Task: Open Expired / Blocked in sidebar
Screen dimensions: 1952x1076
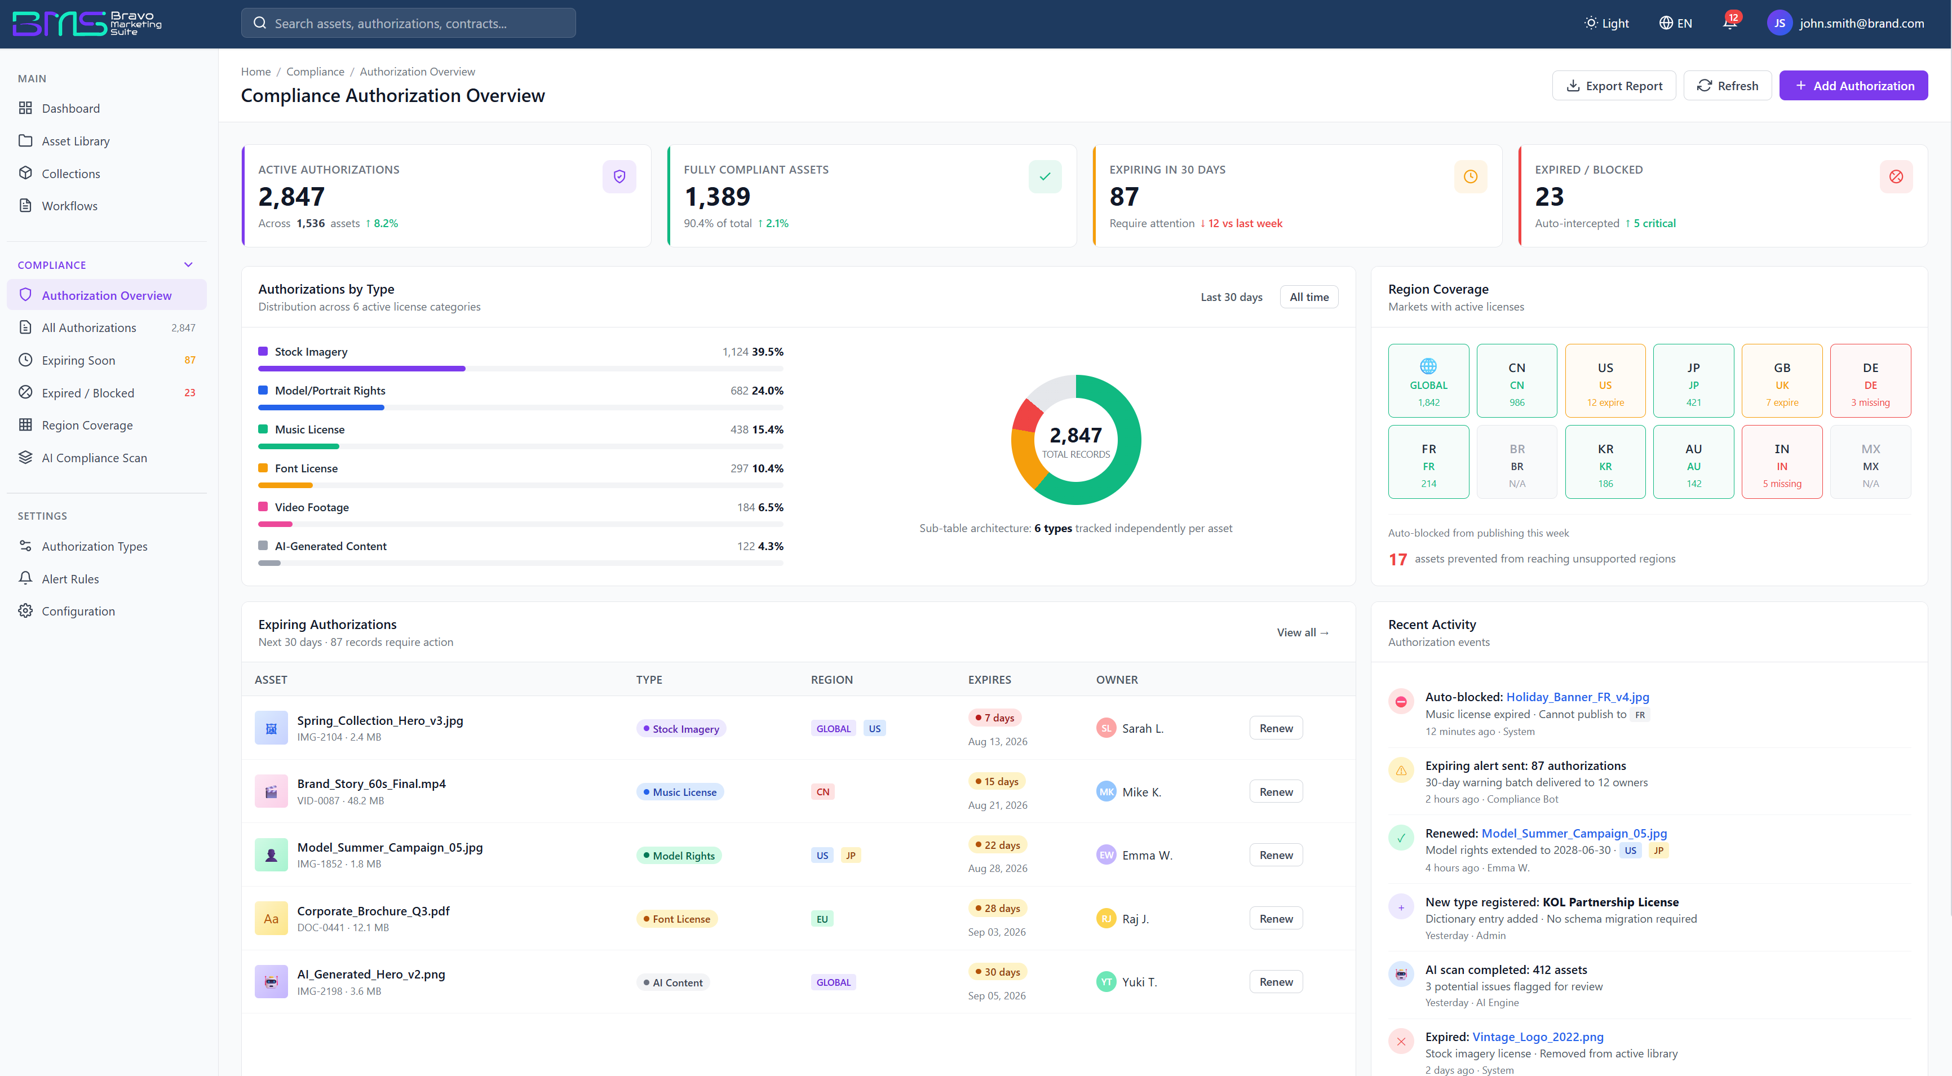Action: click(107, 392)
